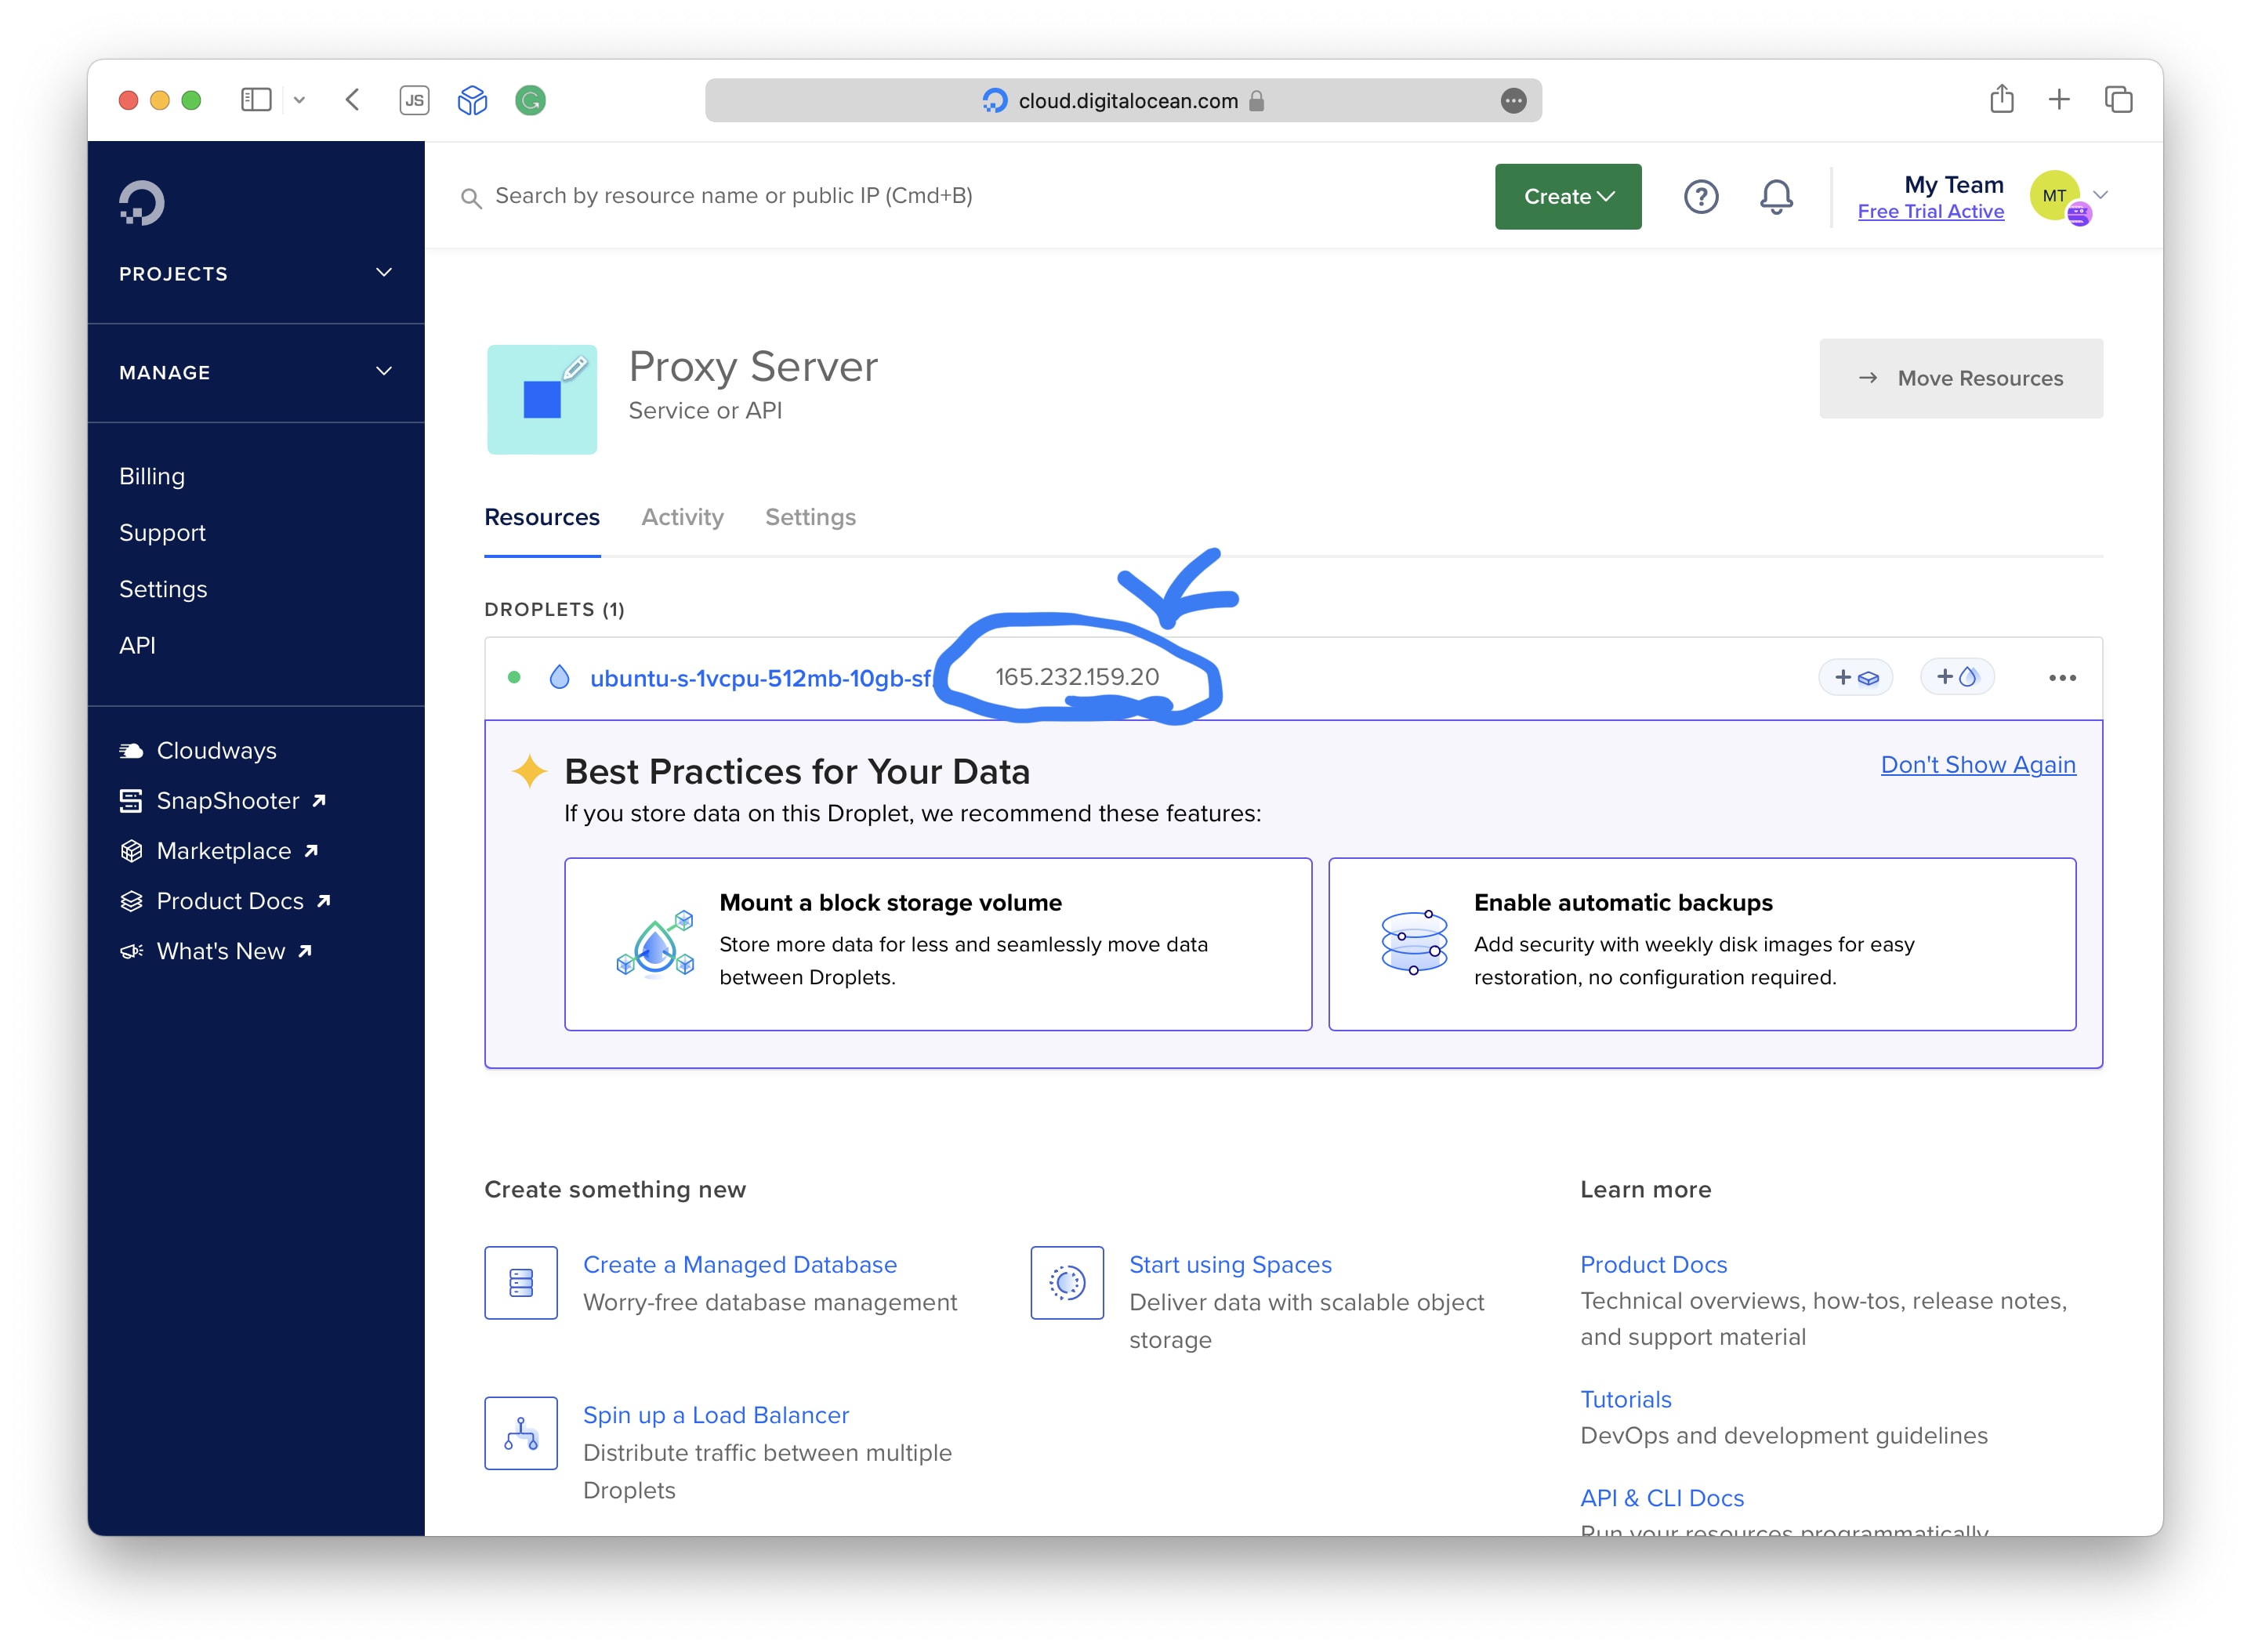The width and height of the screenshot is (2251, 1652).
Task: Add droplet button with plus and drop
Action: [1956, 677]
